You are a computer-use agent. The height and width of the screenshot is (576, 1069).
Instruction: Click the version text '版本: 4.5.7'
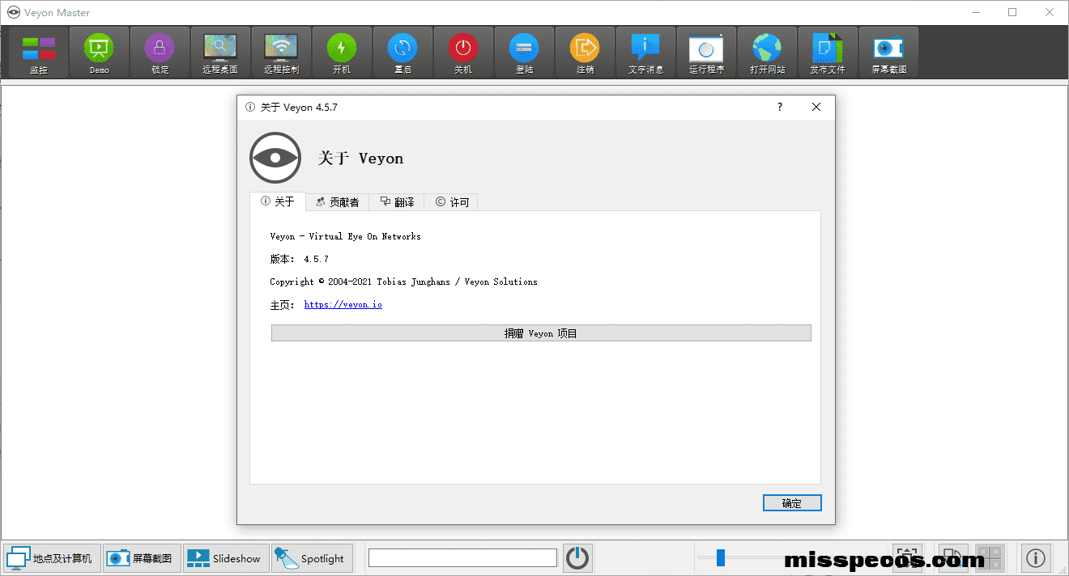tap(300, 259)
